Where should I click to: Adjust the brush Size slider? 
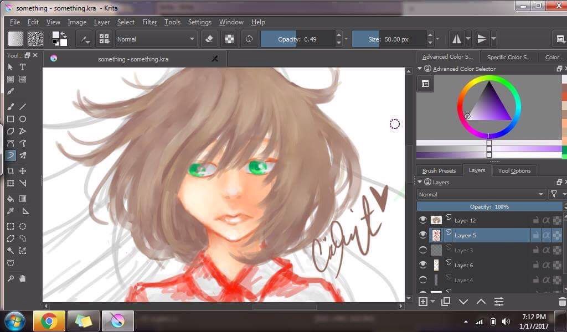coord(389,39)
